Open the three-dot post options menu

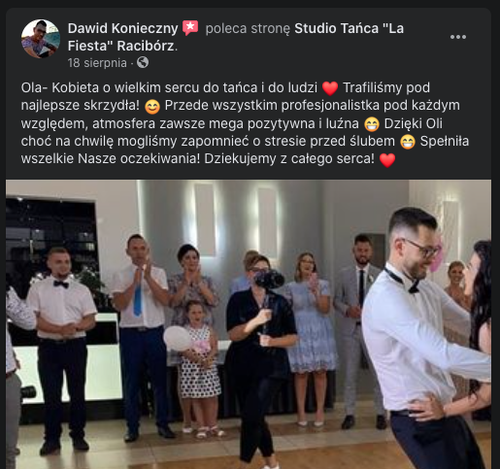coord(458,37)
